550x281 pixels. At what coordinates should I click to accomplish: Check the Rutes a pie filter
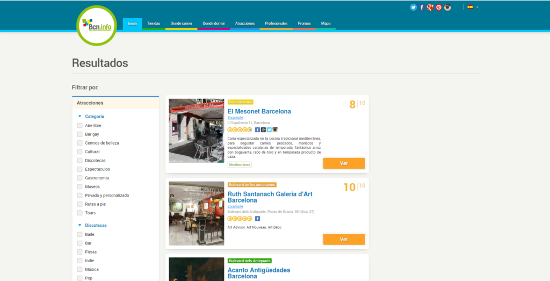click(x=79, y=204)
